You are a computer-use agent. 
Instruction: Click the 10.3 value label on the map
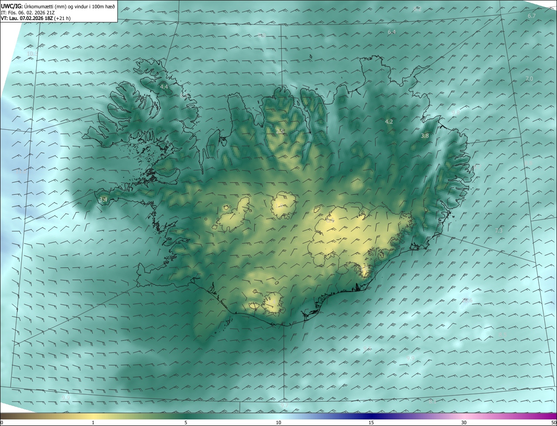click(32, 54)
